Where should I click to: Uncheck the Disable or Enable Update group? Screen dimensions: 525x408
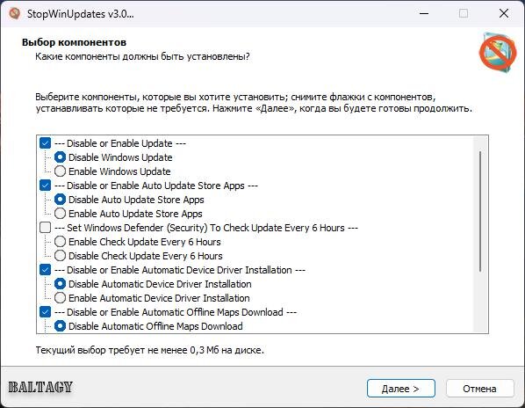[x=45, y=143]
